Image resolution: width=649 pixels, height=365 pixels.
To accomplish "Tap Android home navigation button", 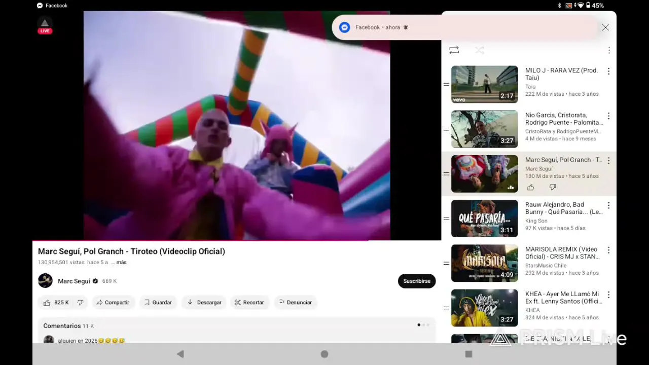I will 324,354.
